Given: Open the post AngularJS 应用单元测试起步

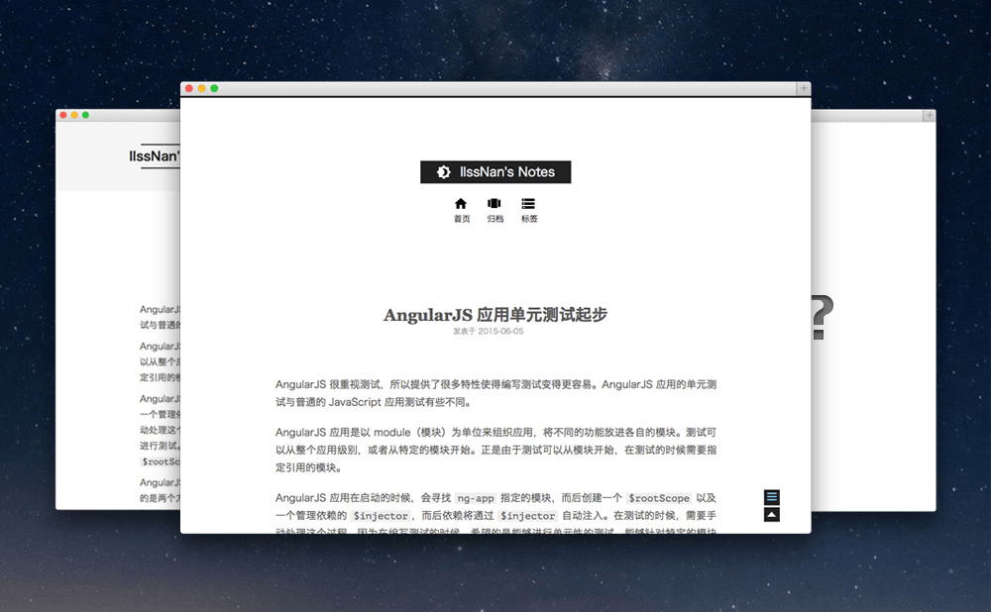Looking at the screenshot, I should (495, 311).
